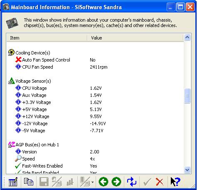Viewport: 197px width, 190px height.
Task: Maximize the Mainboard Information window
Action: (180, 7)
